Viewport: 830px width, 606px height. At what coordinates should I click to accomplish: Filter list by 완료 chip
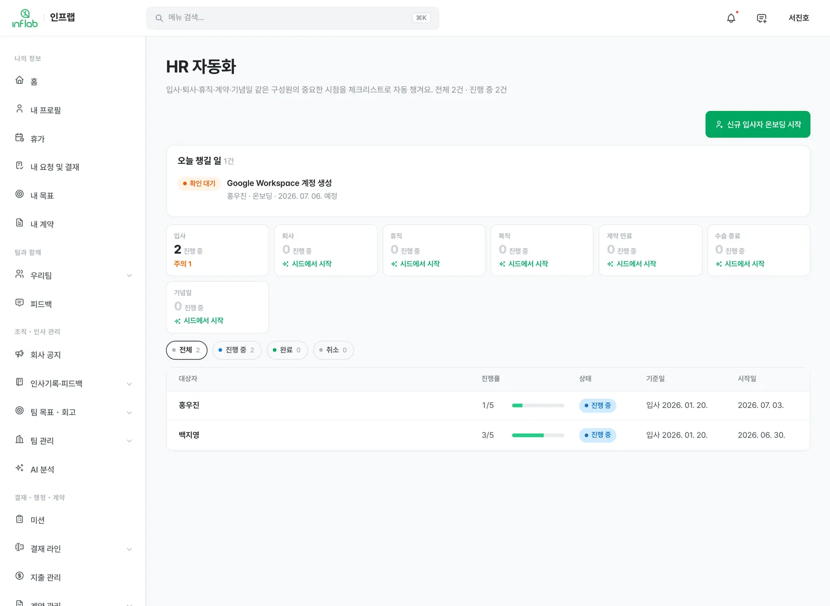287,350
